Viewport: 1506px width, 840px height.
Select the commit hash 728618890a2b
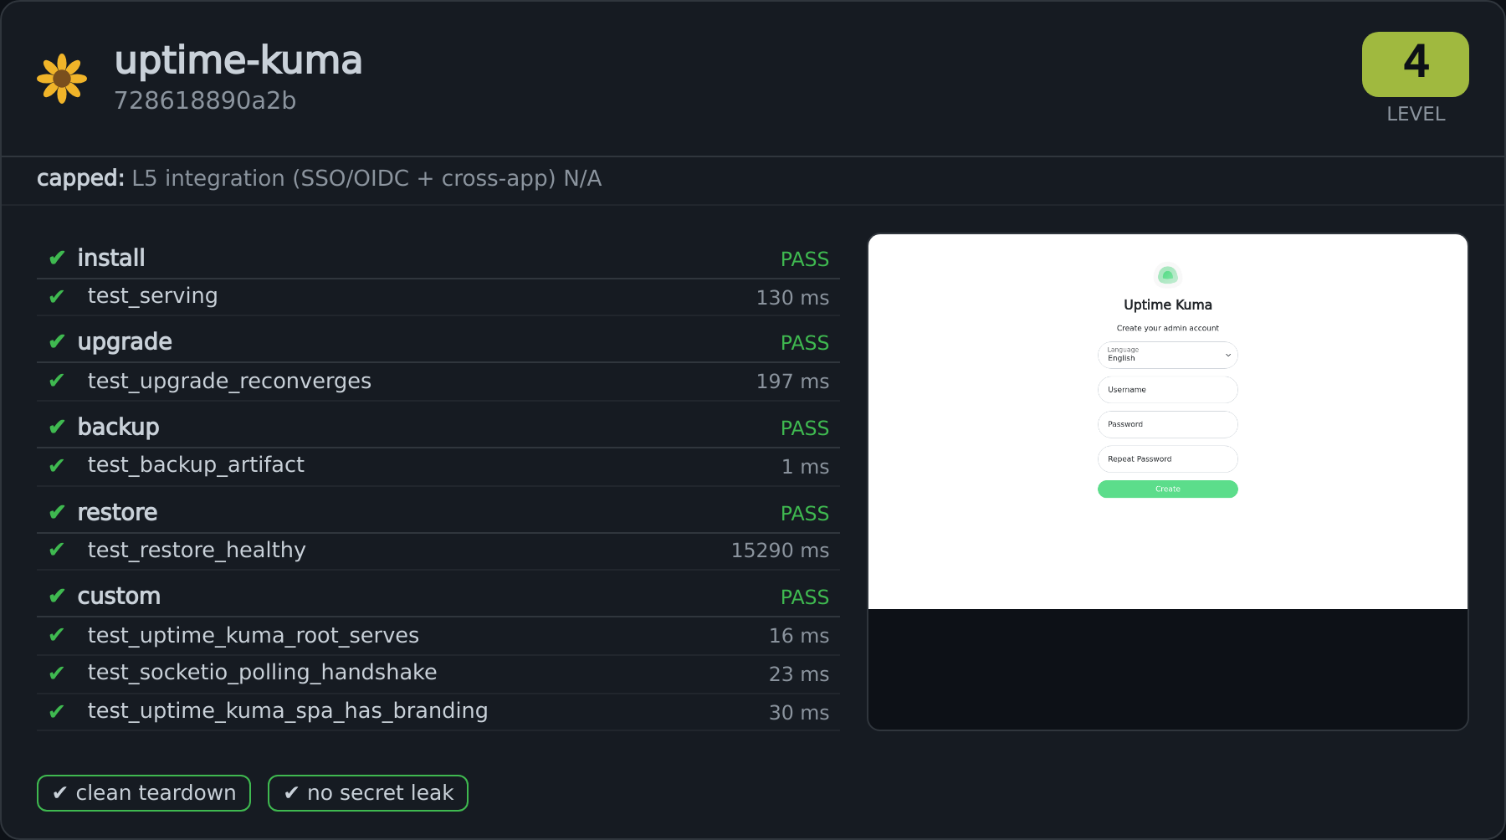[x=205, y=100]
